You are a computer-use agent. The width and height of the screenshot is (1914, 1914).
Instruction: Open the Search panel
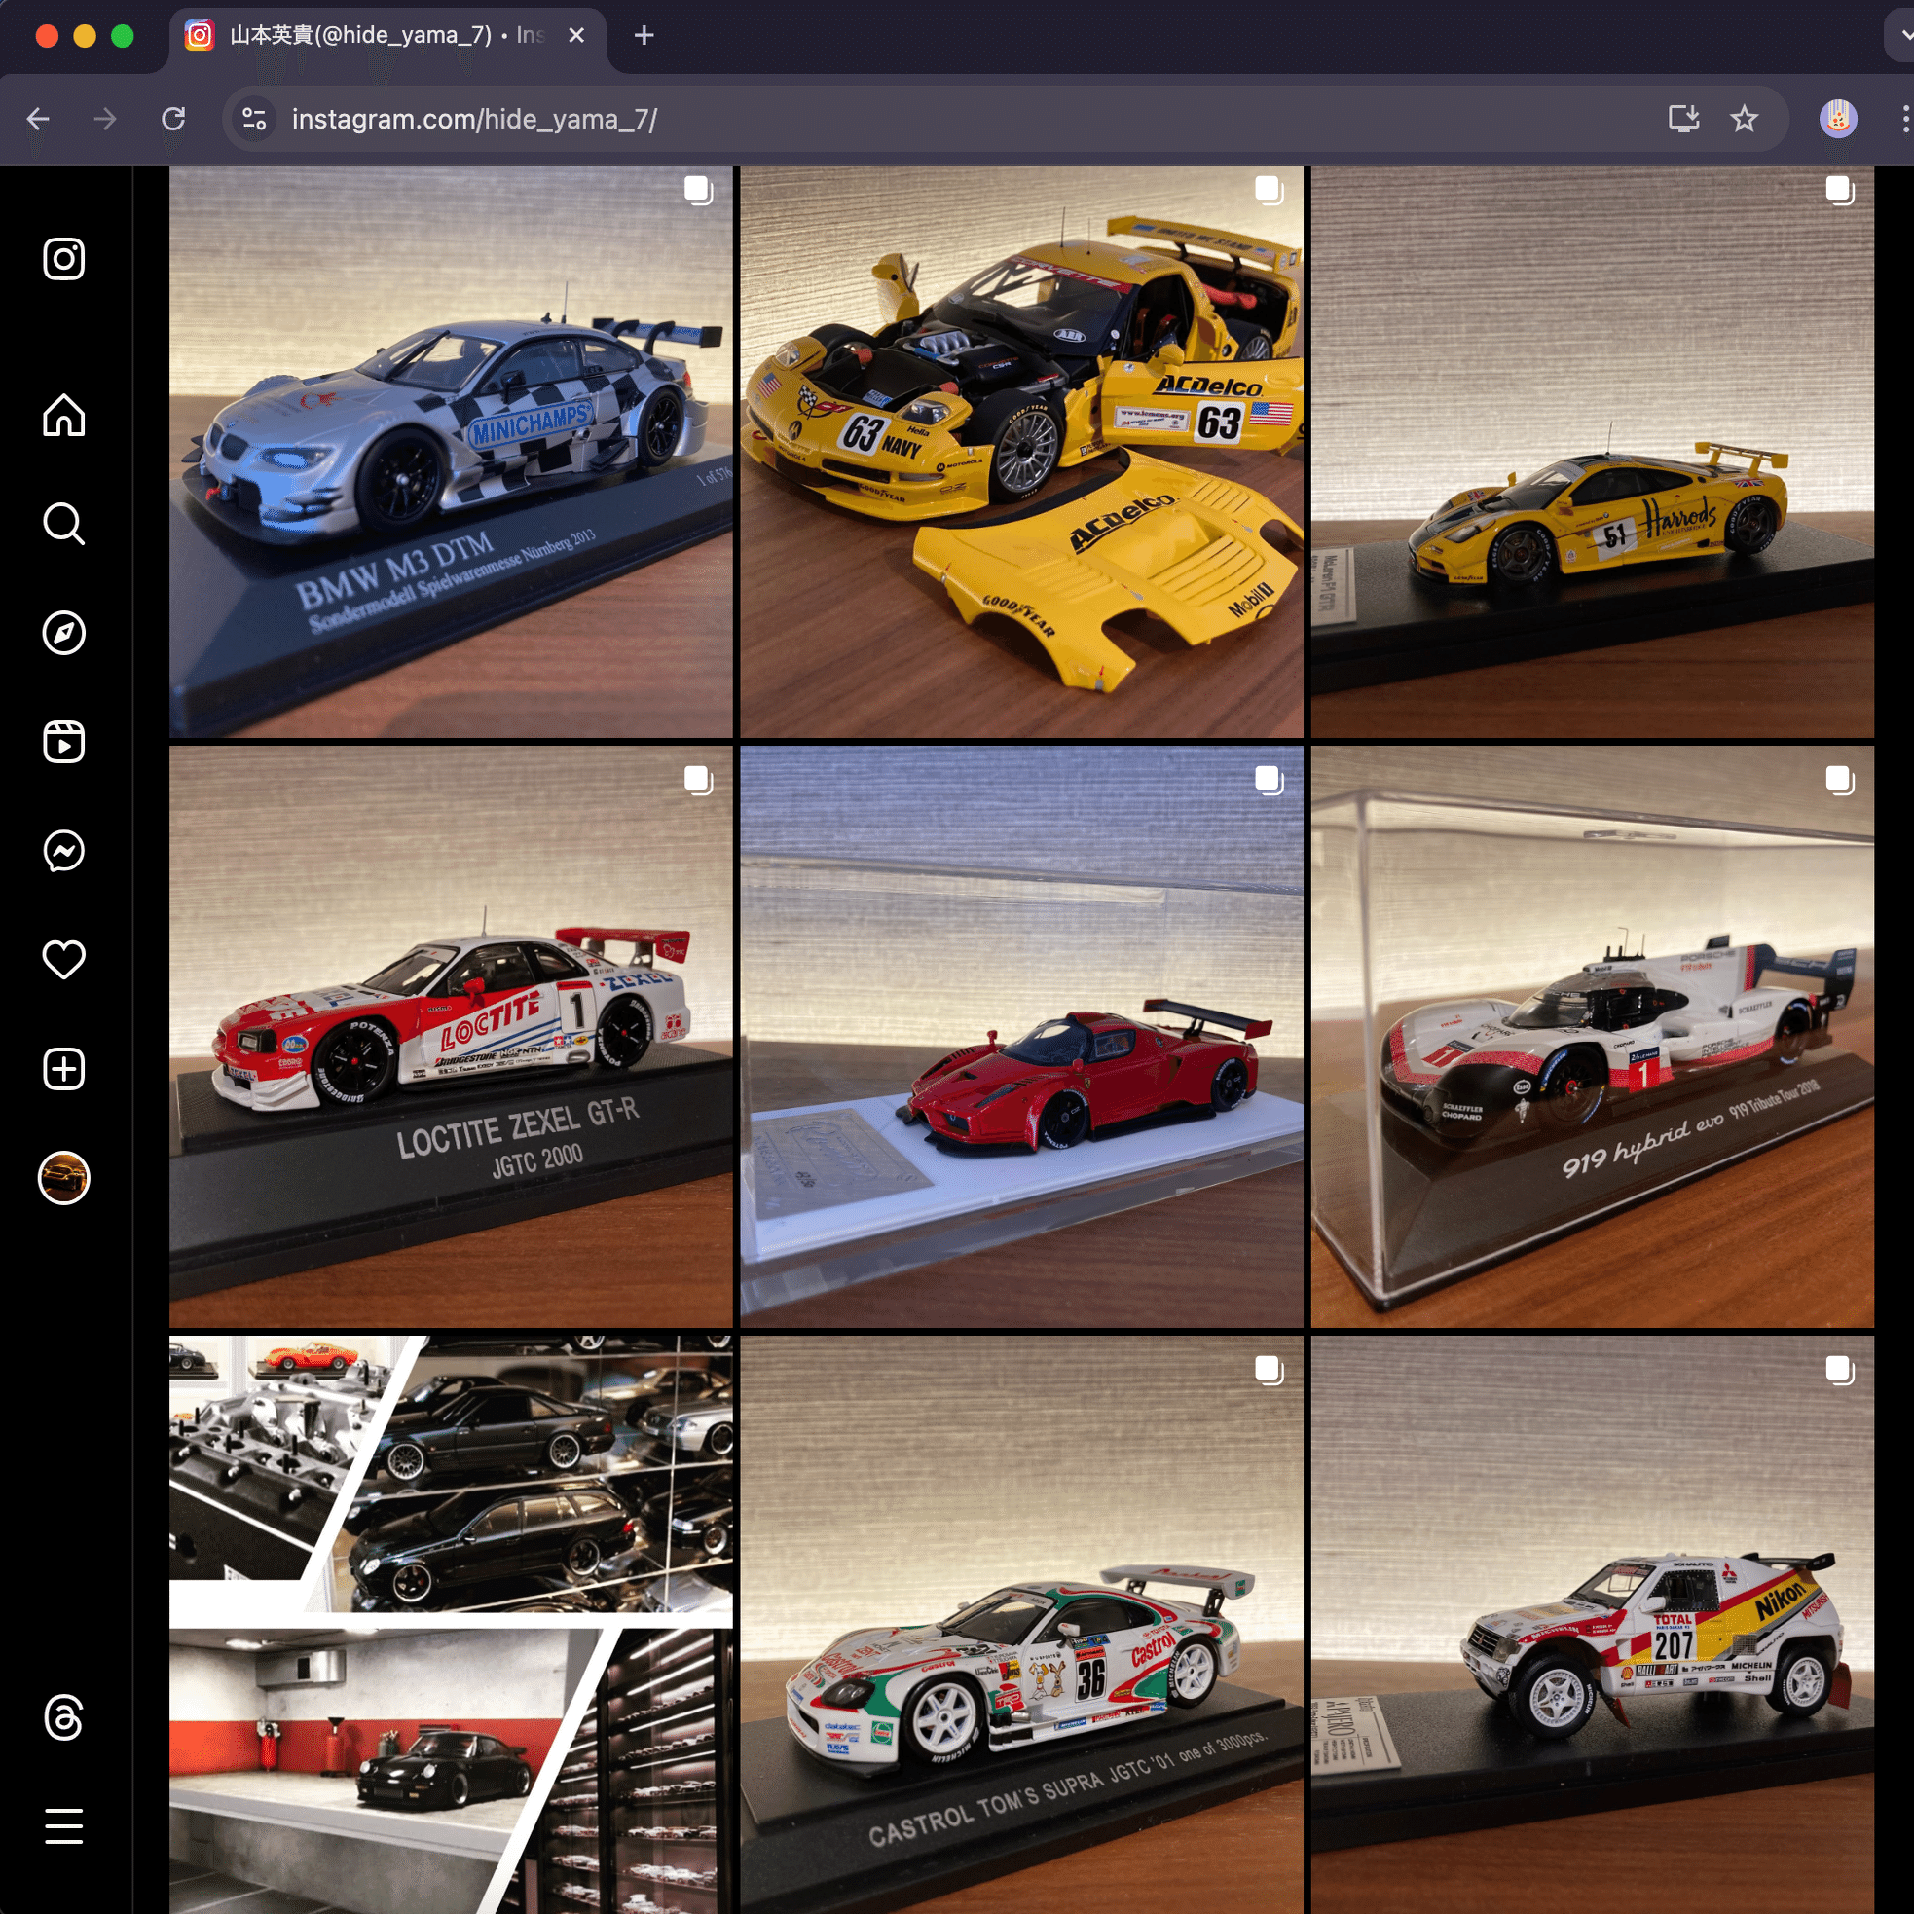63,524
